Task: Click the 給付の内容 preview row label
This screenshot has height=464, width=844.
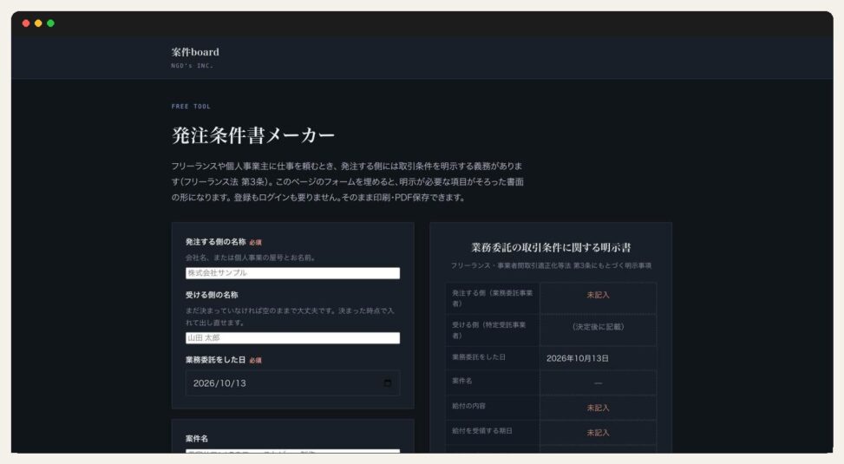Action: (x=468, y=406)
